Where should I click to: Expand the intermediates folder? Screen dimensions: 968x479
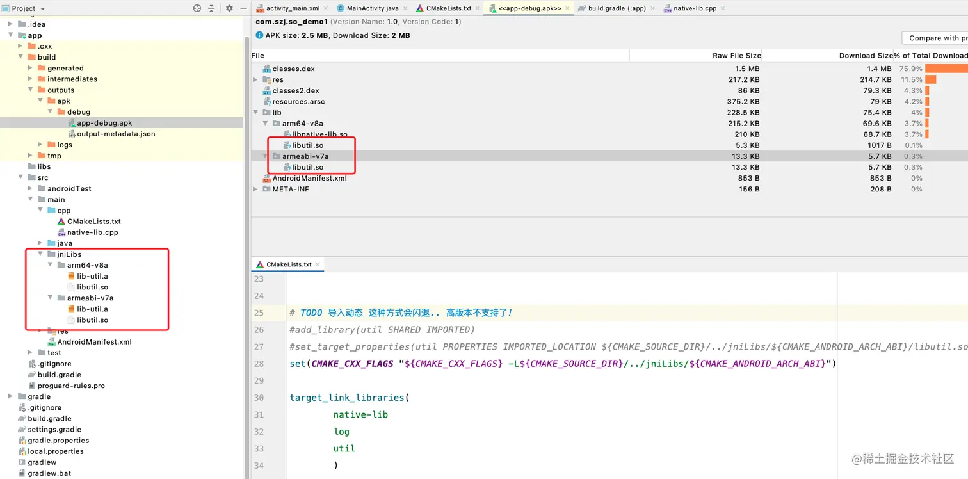coord(30,79)
